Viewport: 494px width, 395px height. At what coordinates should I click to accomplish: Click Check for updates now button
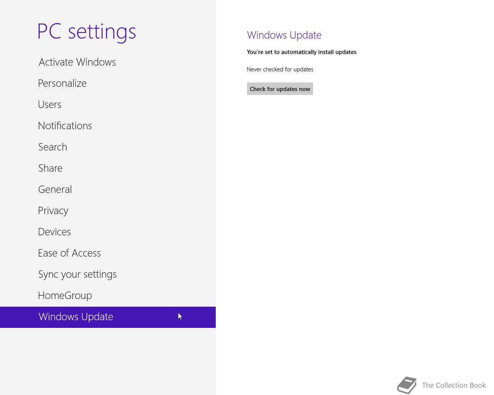(280, 89)
